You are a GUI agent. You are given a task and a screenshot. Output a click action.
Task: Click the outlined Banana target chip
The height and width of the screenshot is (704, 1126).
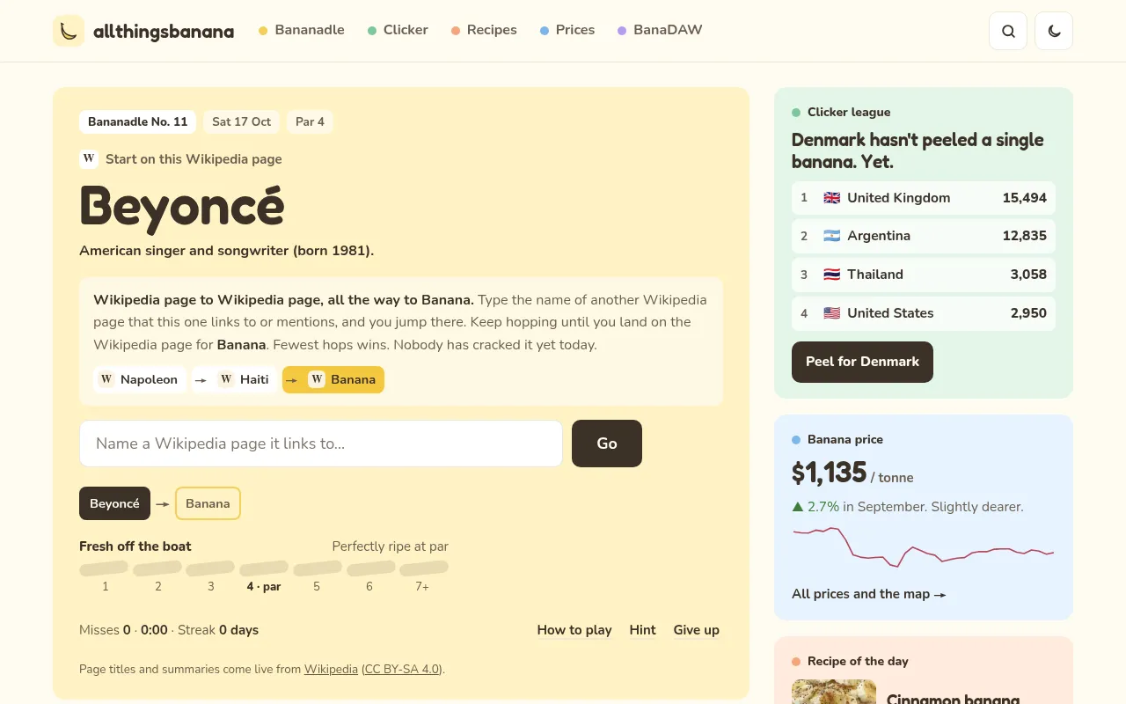[208, 503]
